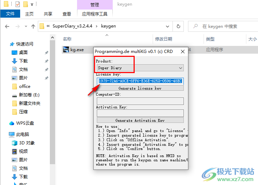This screenshot has height=185, width=258.
Task: Click the keygen search box
Action: point(223,26)
